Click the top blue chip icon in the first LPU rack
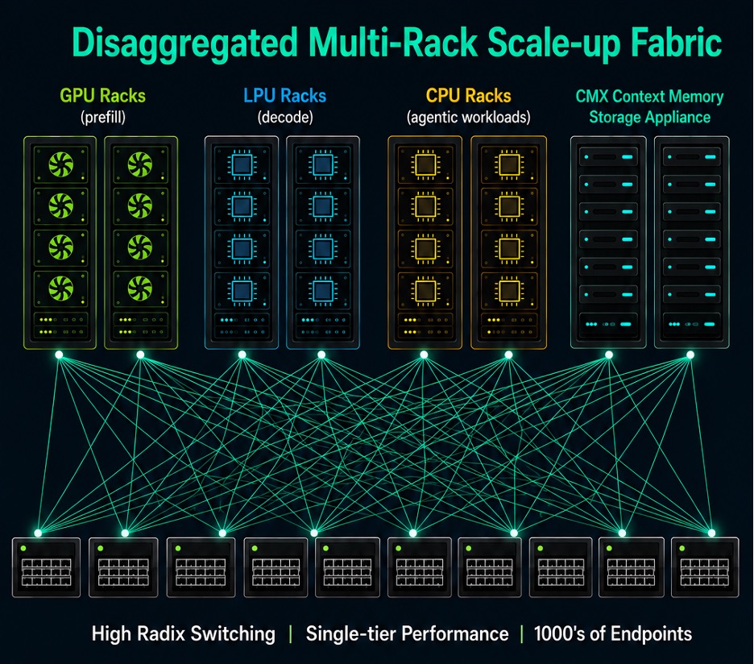This screenshot has width=754, height=664. 242,165
